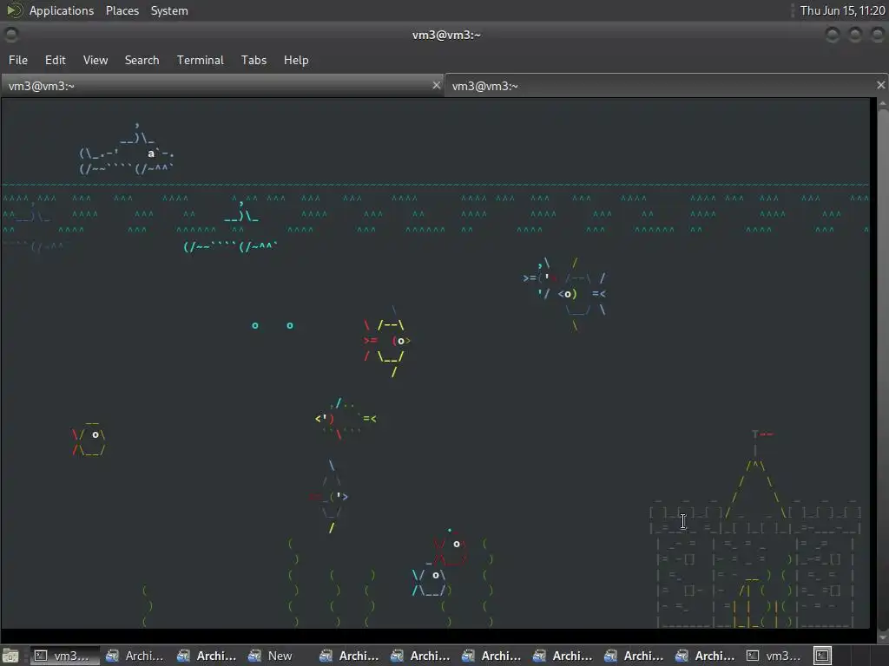
Task: Open the System menu
Action: pyautogui.click(x=169, y=10)
